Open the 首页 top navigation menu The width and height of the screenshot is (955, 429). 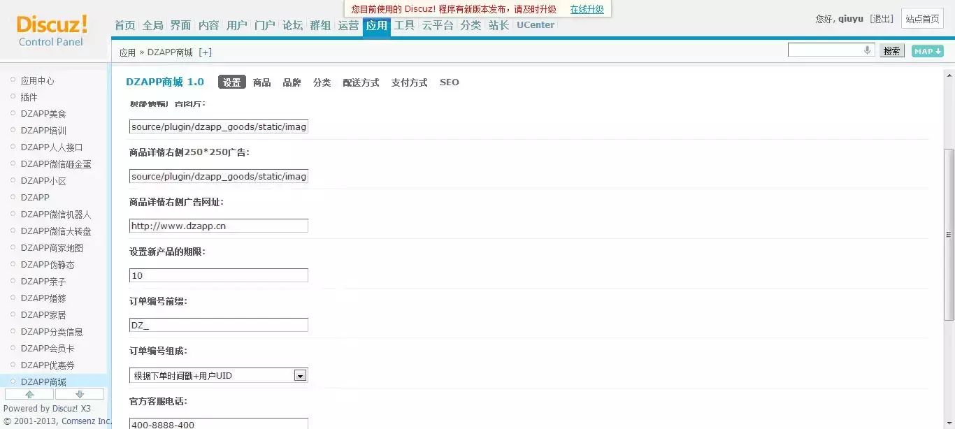[x=125, y=25]
